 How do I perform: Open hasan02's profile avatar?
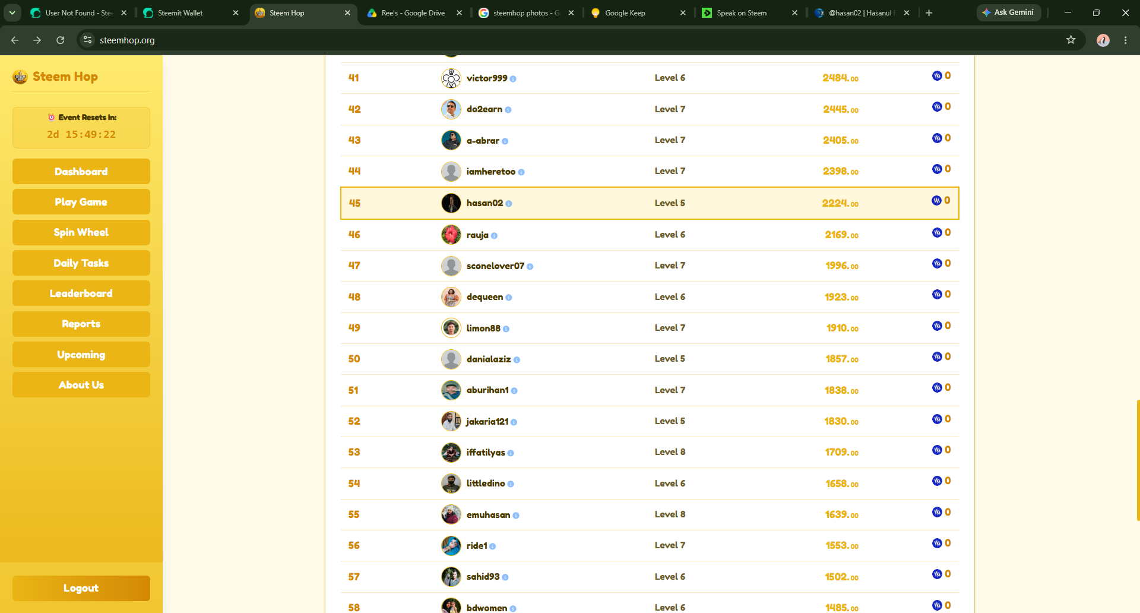(451, 203)
